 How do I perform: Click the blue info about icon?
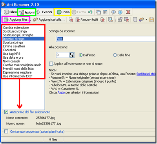pos(120,12)
